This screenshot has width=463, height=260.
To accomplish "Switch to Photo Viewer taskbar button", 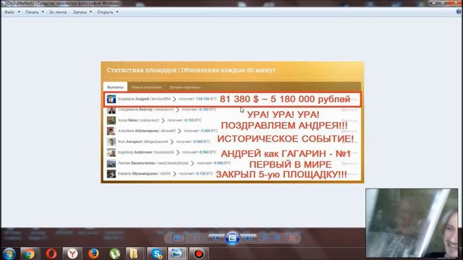I will (x=177, y=253).
